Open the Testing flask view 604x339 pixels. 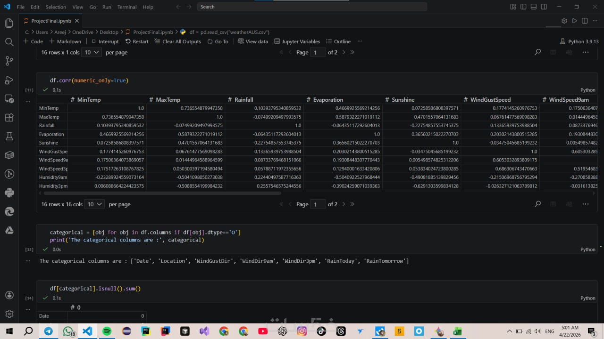coord(9,136)
